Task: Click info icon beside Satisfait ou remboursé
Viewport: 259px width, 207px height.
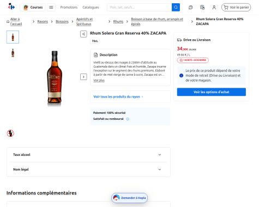Action: [128, 119]
